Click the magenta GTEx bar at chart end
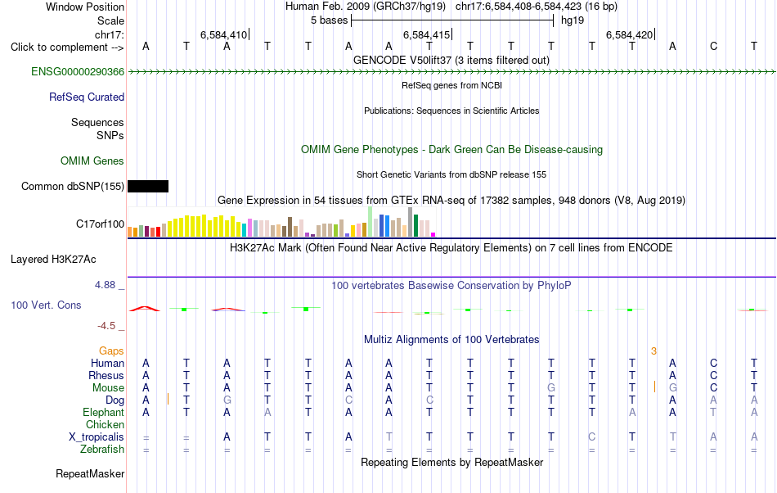777x493 pixels. [x=433, y=234]
